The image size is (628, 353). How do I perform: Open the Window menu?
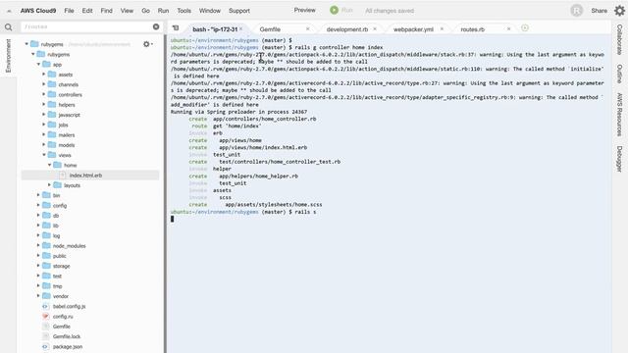point(210,11)
